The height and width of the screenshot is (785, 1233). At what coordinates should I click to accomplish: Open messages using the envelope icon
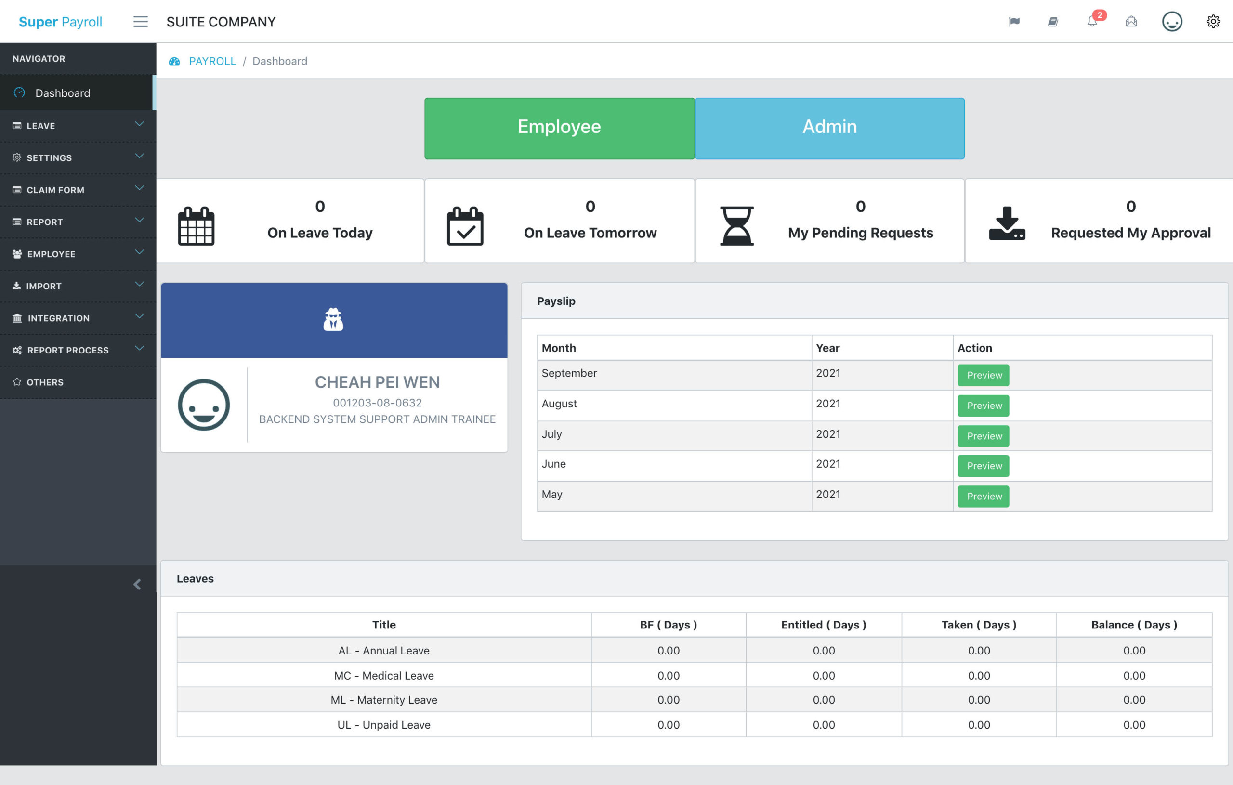(x=1131, y=22)
